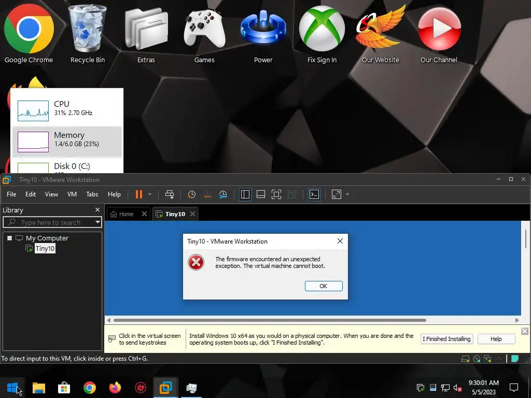
Task: Open the Google Chrome desktop shortcut
Action: coord(29,34)
